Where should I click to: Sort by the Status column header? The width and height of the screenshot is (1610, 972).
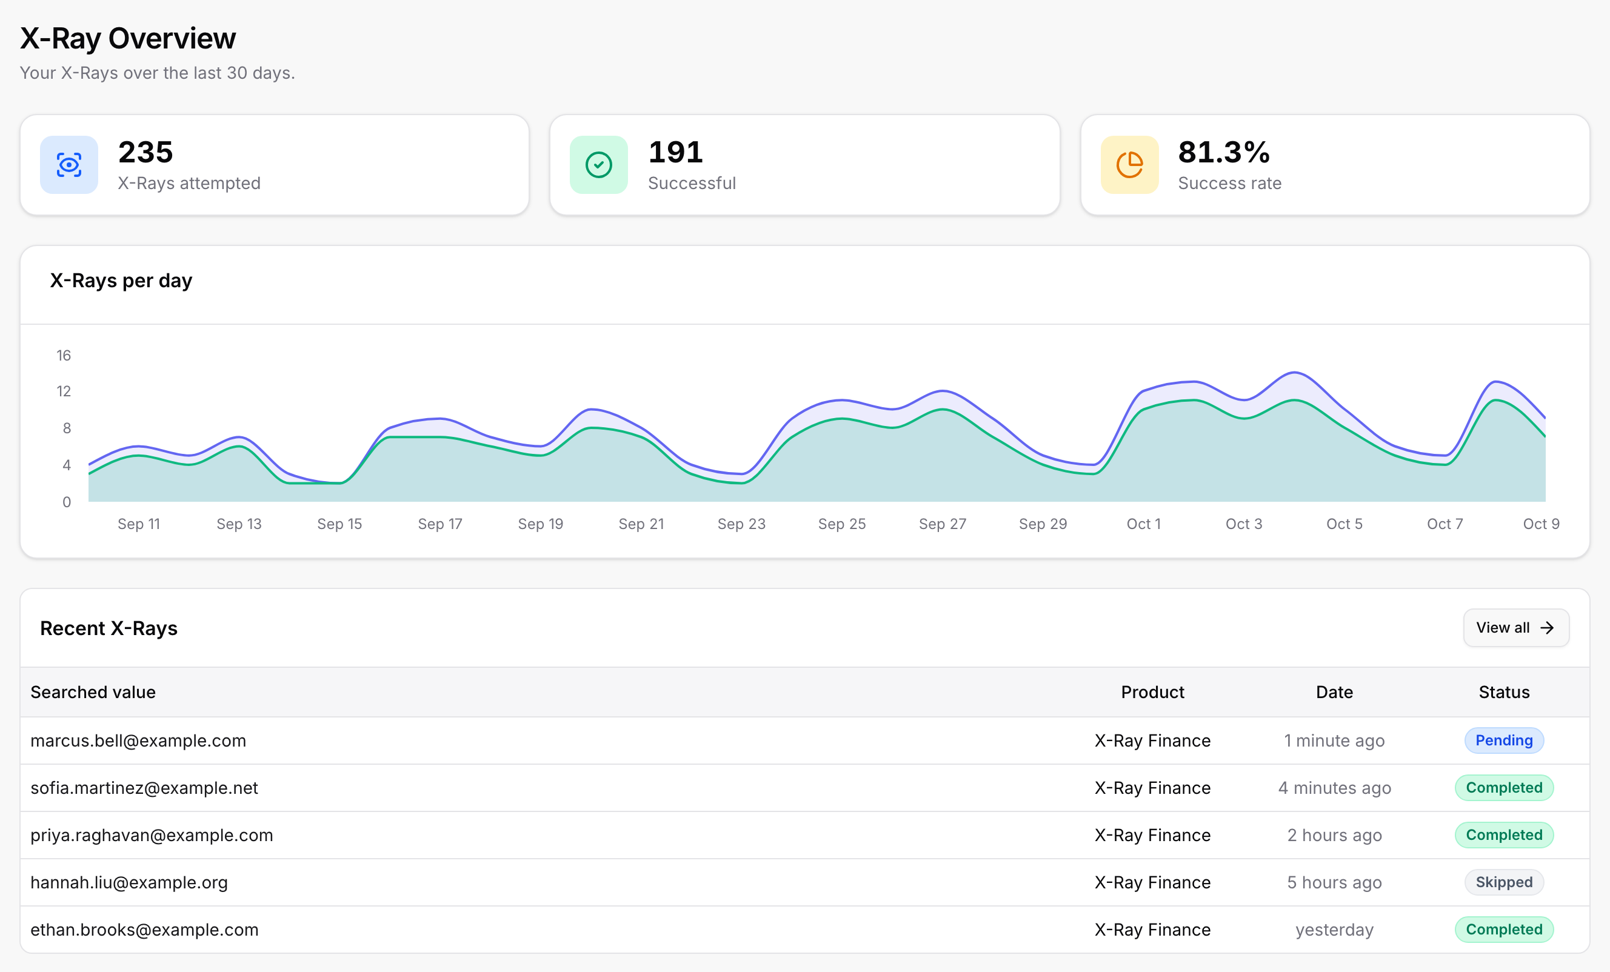tap(1504, 692)
